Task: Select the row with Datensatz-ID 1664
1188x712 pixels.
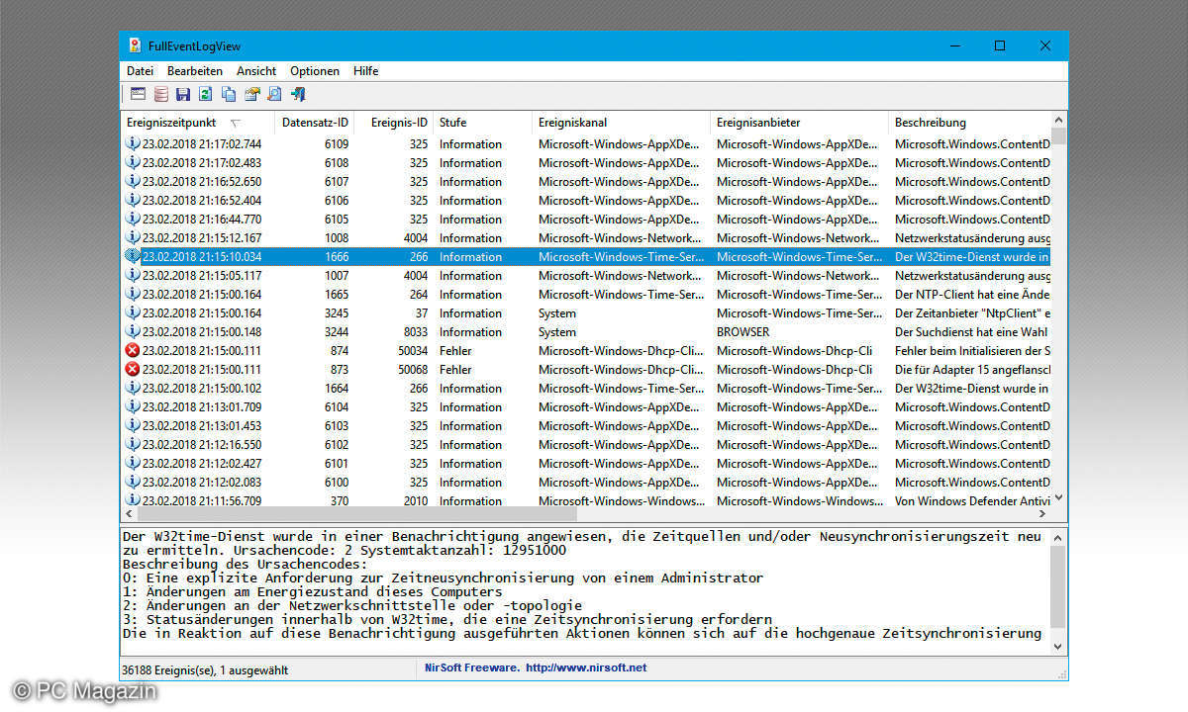Action: [x=585, y=388]
